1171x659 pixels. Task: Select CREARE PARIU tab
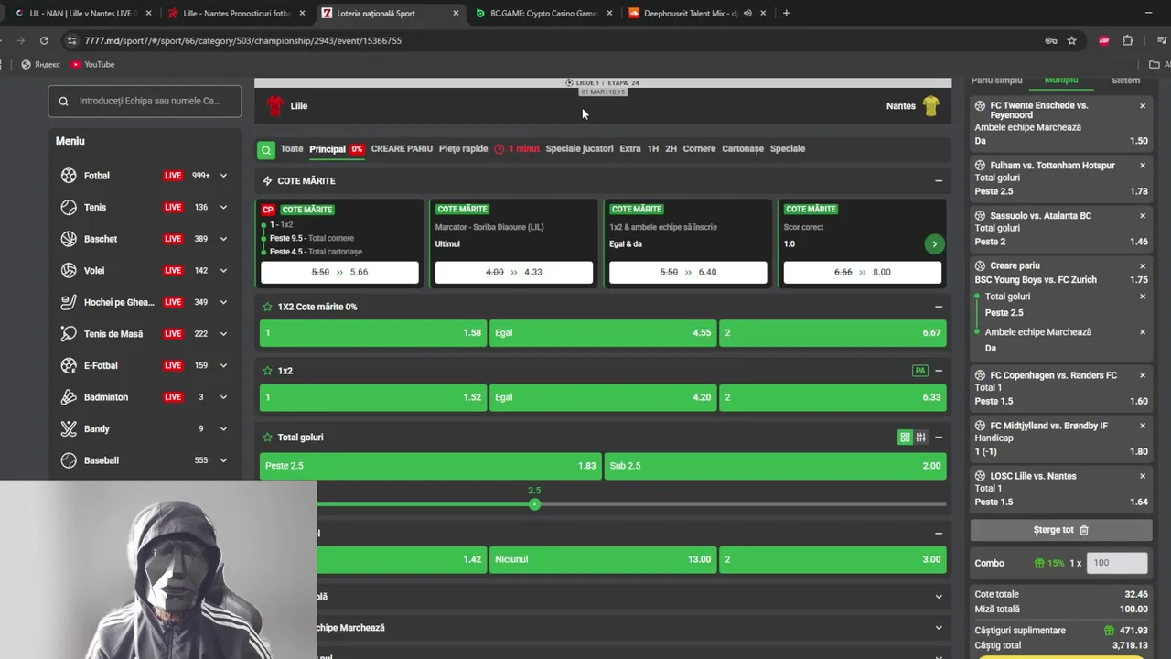click(x=402, y=148)
